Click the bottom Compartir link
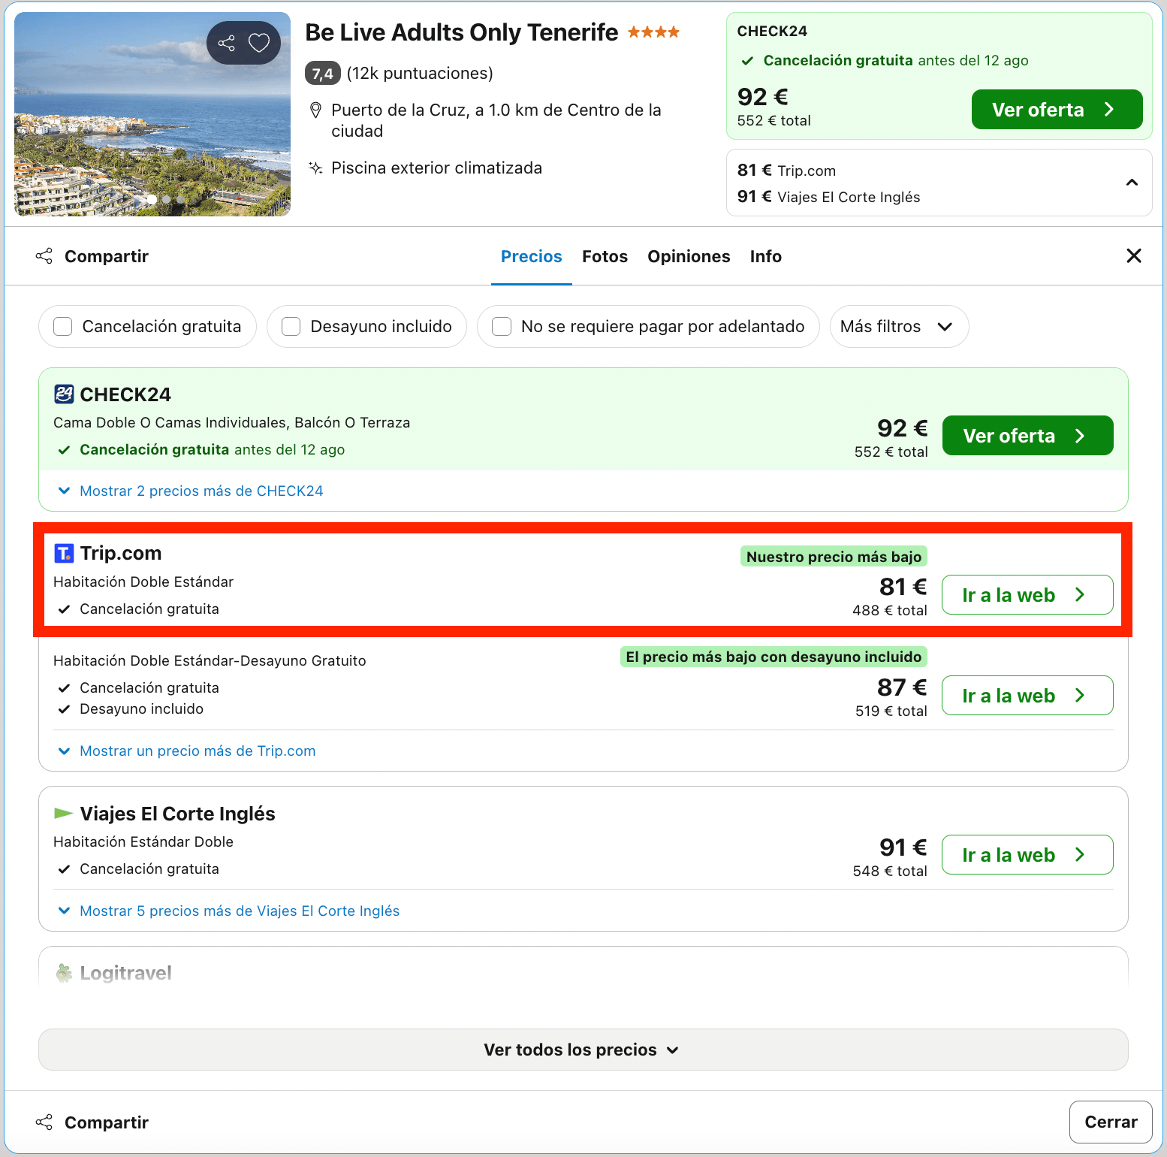This screenshot has height=1157, width=1167. tap(107, 1122)
